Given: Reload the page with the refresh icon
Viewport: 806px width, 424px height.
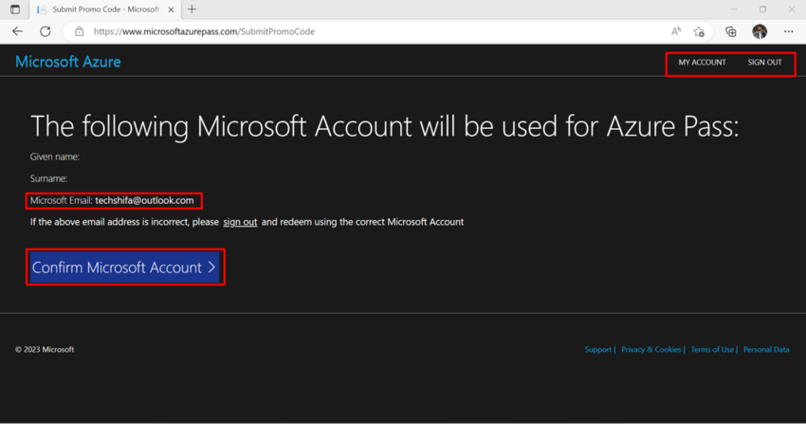Looking at the screenshot, I should point(46,31).
